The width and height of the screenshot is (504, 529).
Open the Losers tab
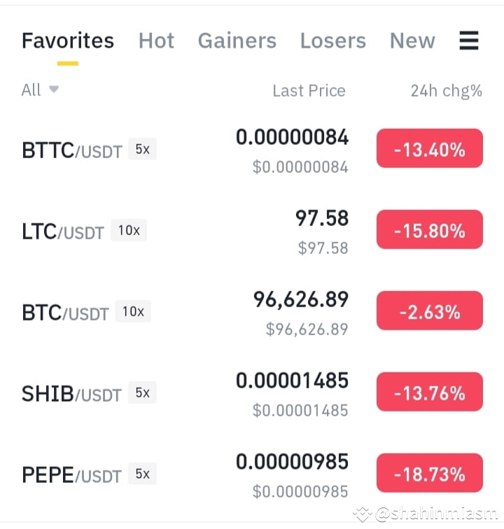[x=332, y=41]
